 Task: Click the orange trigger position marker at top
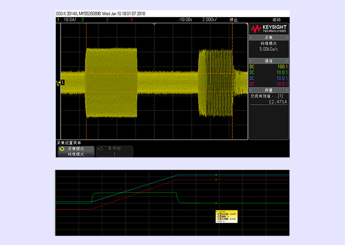tap(154, 24)
